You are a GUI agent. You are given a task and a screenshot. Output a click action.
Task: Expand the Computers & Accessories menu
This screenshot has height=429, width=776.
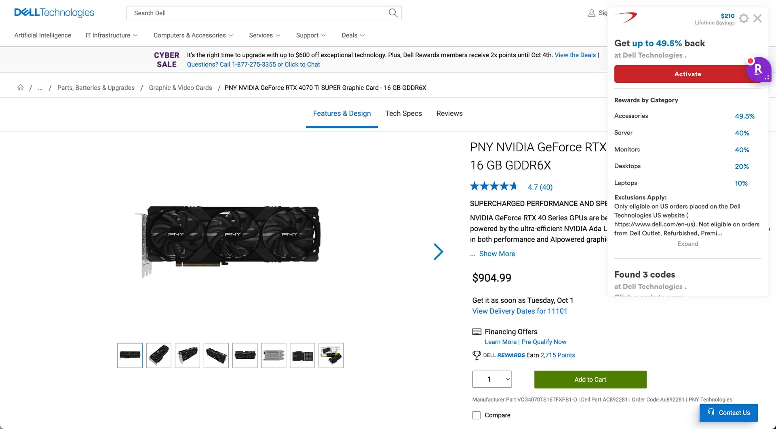click(193, 35)
